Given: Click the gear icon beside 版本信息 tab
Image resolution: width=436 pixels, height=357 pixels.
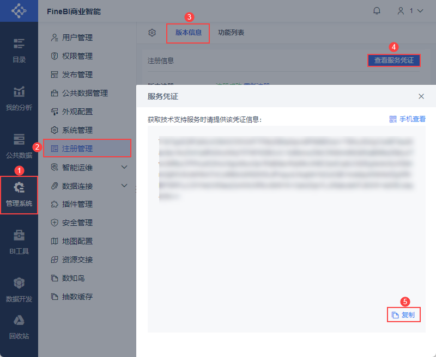Looking at the screenshot, I should click(152, 33).
